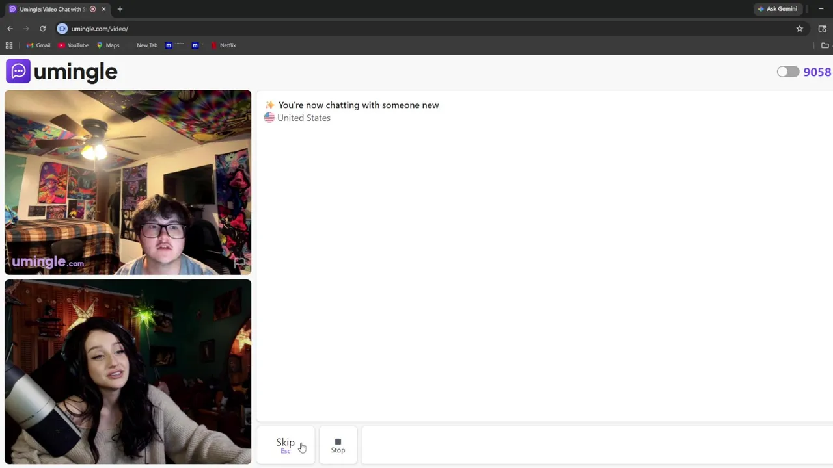Minimize the browser window
The height and width of the screenshot is (468, 833).
pyautogui.click(x=821, y=9)
